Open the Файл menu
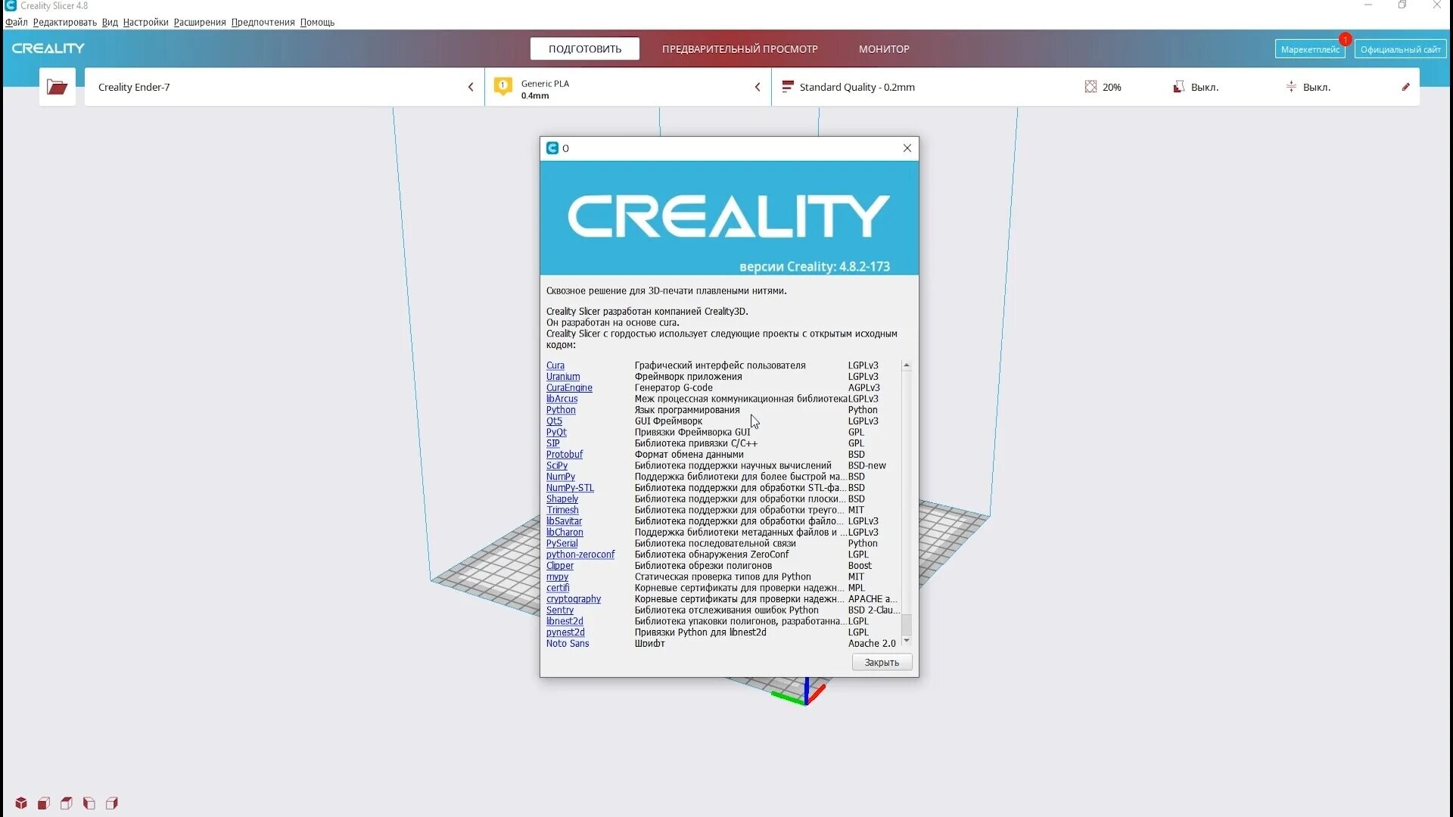Image resolution: width=1453 pixels, height=817 pixels. pyautogui.click(x=17, y=22)
